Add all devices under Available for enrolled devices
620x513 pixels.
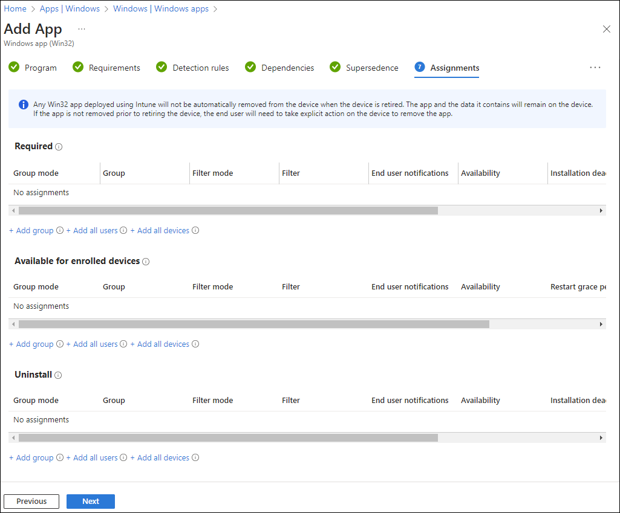pos(160,344)
